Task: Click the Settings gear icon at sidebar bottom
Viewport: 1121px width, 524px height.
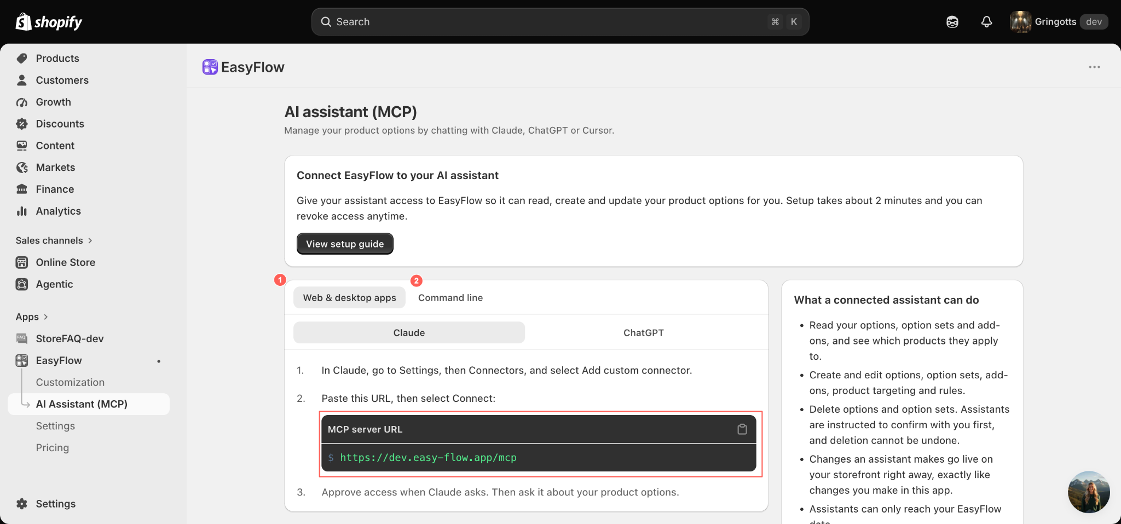Action: pyautogui.click(x=22, y=504)
